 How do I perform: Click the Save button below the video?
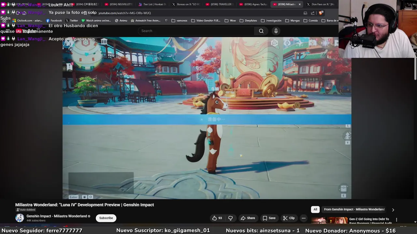[x=269, y=218]
